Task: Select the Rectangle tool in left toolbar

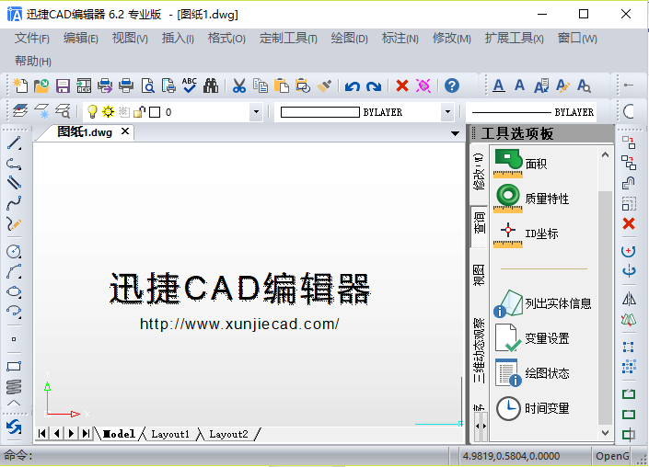Action: 14,367
